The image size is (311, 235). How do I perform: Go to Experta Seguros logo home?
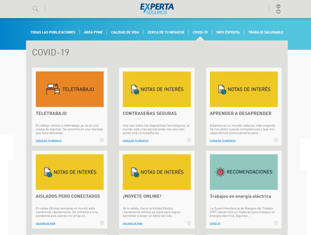pyautogui.click(x=156, y=9)
